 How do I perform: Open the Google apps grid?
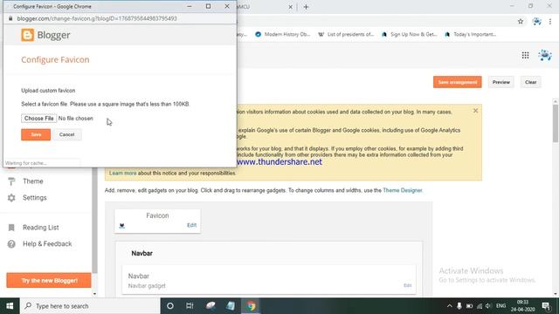[x=525, y=55]
